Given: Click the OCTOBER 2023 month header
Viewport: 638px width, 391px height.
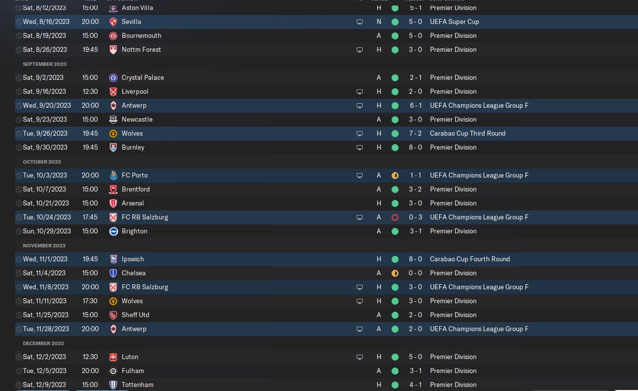Looking at the screenshot, I should [x=42, y=162].
